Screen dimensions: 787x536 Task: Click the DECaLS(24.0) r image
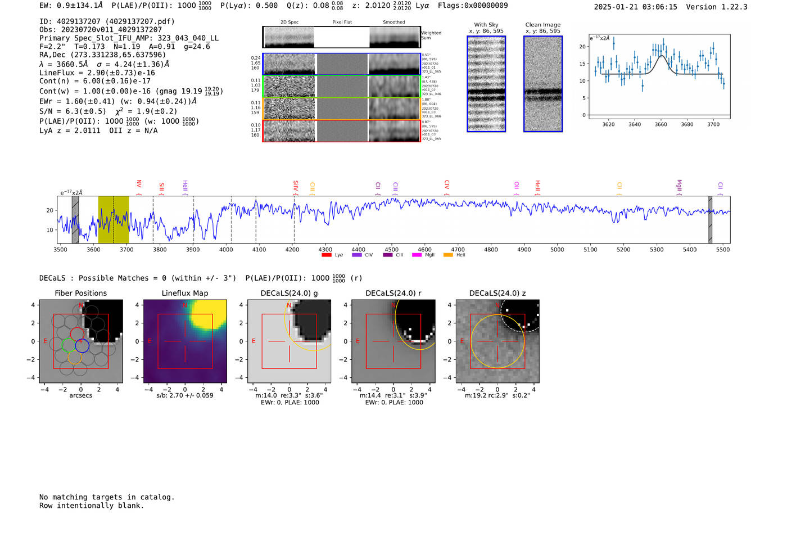(x=393, y=341)
